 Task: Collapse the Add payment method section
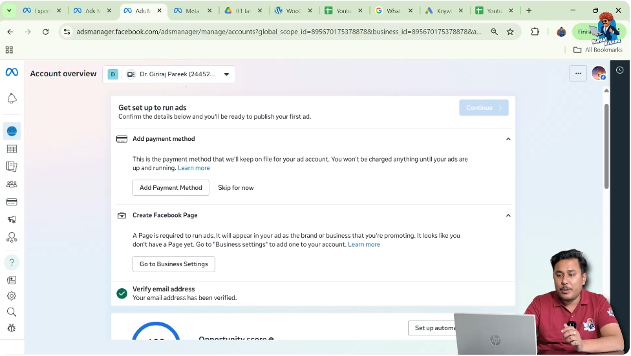(x=508, y=139)
